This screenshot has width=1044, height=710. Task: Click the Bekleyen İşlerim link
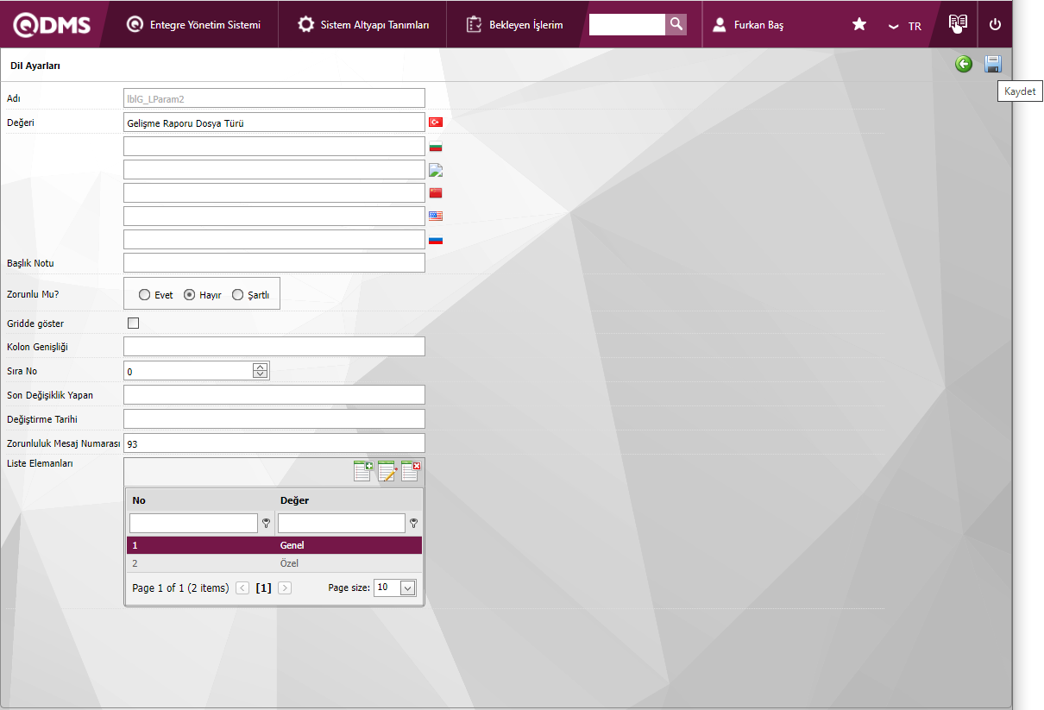pos(515,25)
